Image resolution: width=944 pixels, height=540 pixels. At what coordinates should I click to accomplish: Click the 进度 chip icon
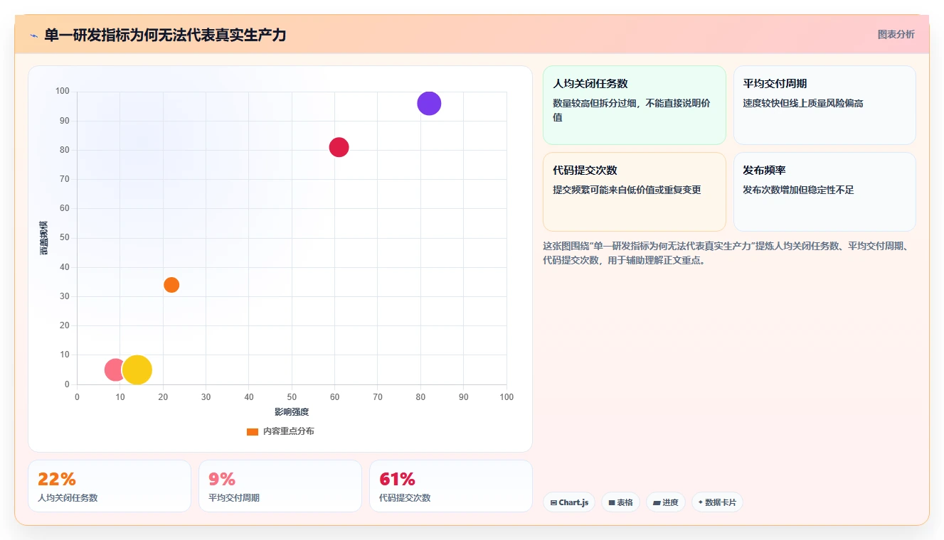tap(657, 502)
